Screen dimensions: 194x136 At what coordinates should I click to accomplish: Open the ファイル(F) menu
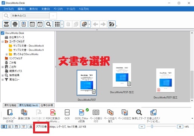tap(9, 9)
